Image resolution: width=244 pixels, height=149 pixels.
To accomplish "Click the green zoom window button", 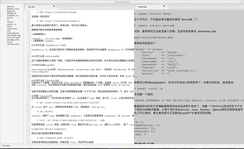I will tap(9, 2).
